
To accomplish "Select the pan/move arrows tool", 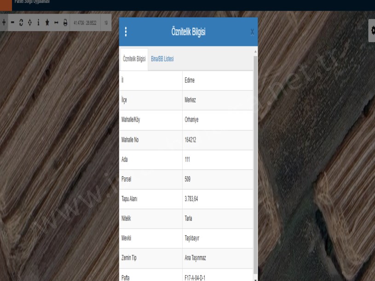I will pos(30,22).
